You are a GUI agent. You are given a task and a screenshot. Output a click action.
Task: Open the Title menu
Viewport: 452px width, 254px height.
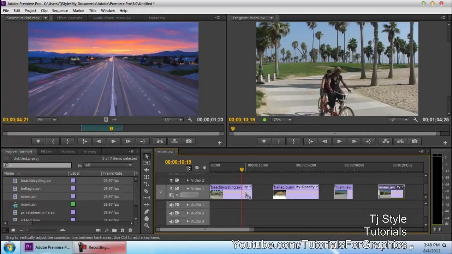(93, 11)
